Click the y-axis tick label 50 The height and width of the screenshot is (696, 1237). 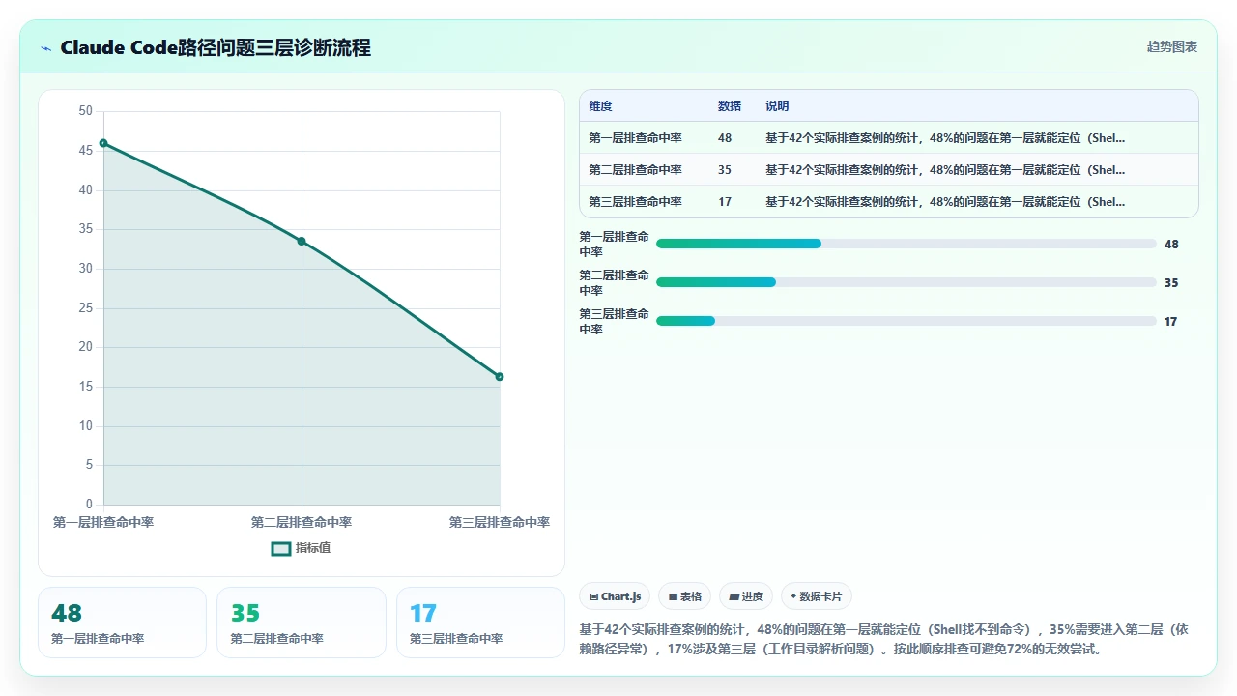click(86, 111)
